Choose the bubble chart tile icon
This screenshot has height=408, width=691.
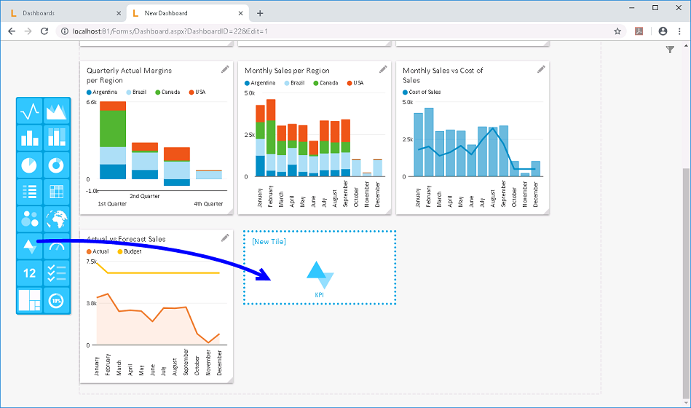pos(30,219)
